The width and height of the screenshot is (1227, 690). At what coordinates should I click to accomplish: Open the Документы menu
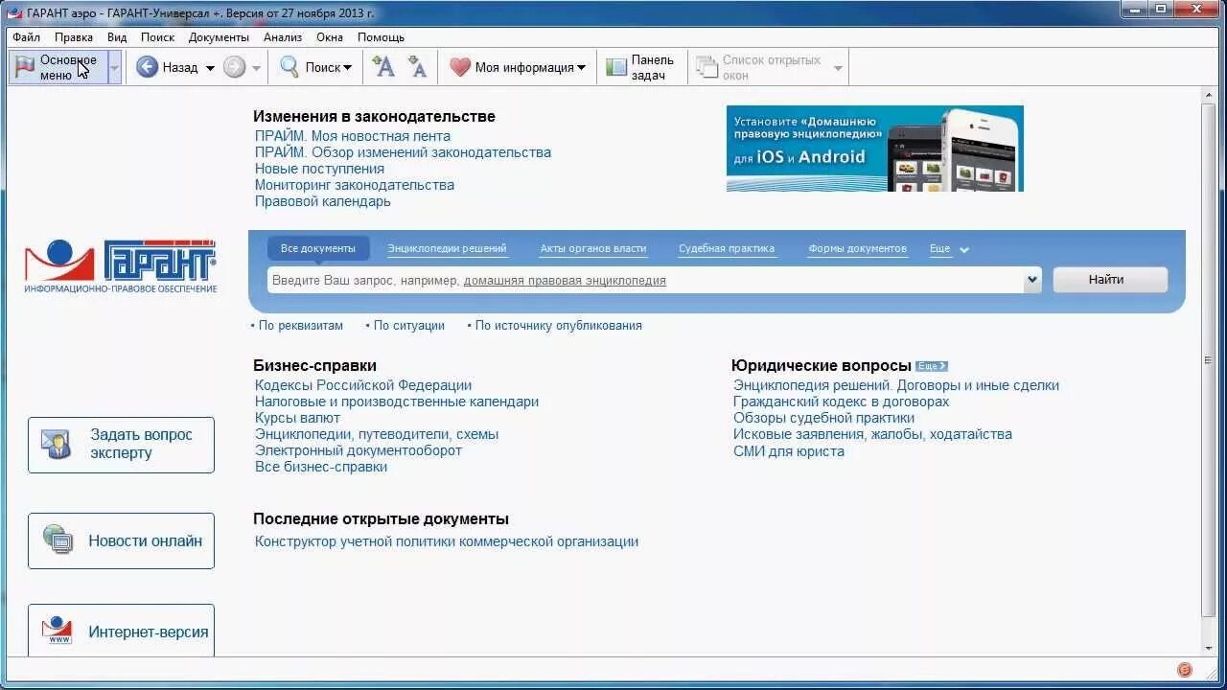(219, 37)
